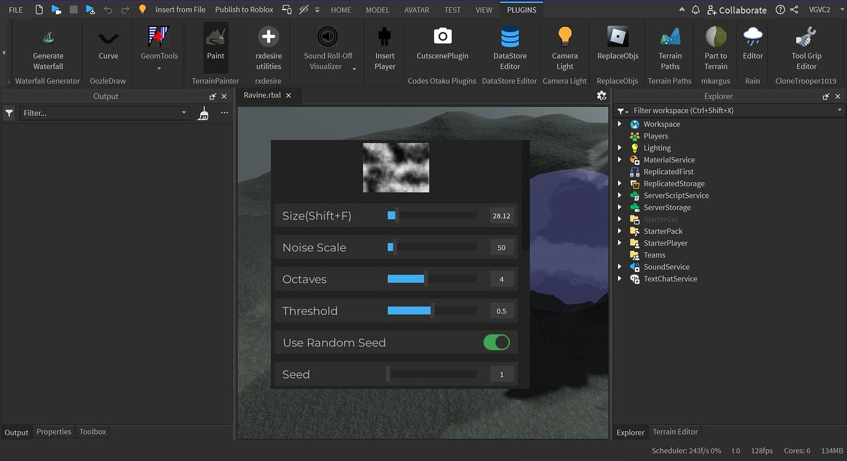
Task: Disable the Use Random Seed switch
Action: click(496, 342)
